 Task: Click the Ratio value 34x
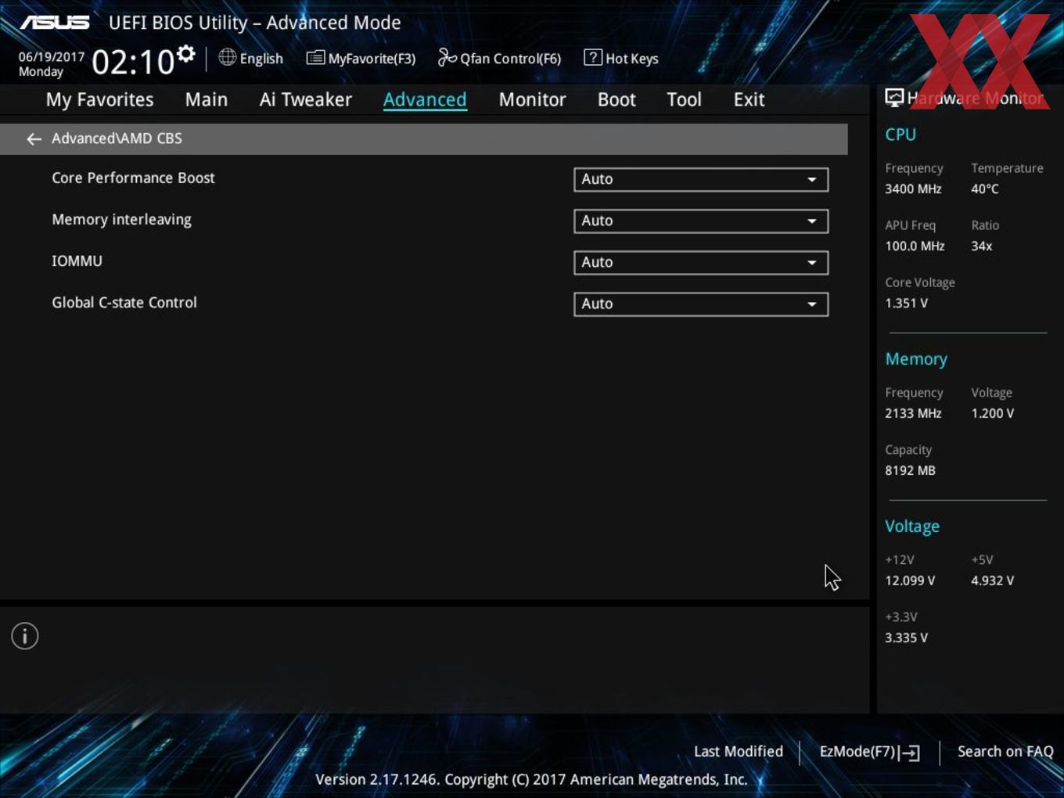982,246
